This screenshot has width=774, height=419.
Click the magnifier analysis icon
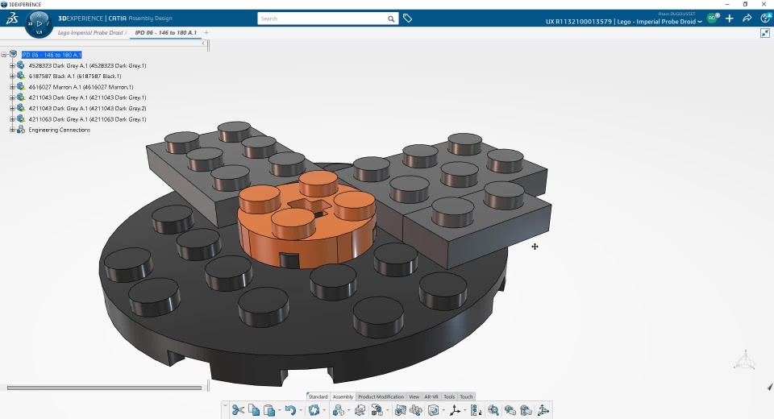pos(493,410)
